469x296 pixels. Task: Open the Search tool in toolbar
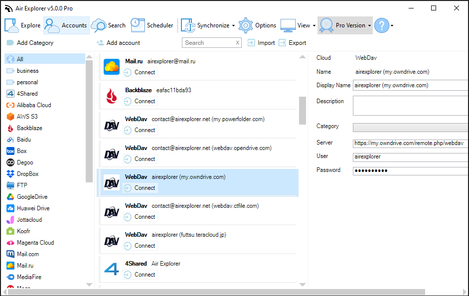pos(108,25)
